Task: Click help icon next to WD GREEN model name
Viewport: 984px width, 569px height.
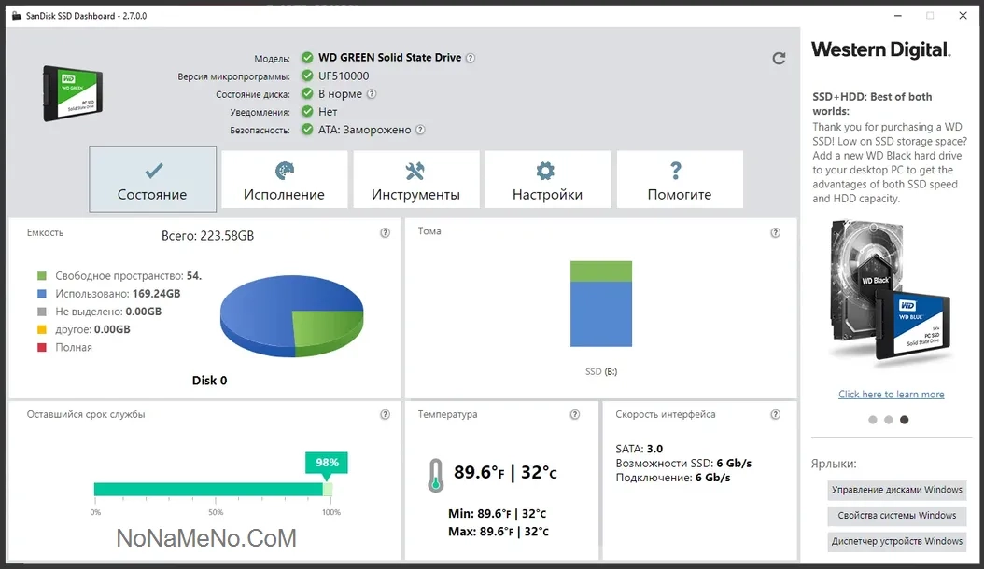Action: click(471, 58)
